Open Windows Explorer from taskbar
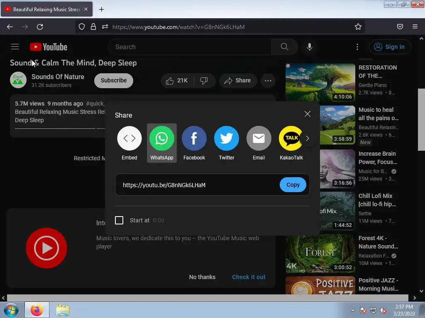This screenshot has width=425, height=318. [63, 310]
